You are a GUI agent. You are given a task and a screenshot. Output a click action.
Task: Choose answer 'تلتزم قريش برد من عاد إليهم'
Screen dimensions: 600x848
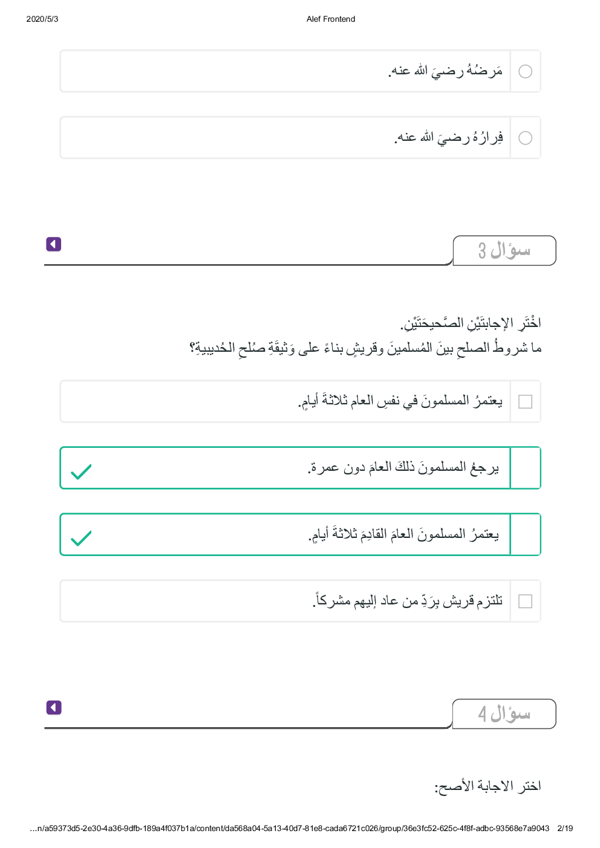408,601
